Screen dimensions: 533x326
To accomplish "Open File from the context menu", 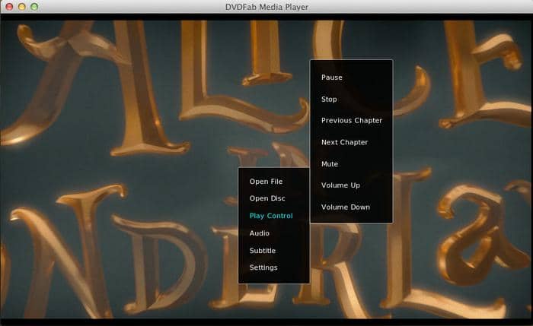I will tap(266, 182).
